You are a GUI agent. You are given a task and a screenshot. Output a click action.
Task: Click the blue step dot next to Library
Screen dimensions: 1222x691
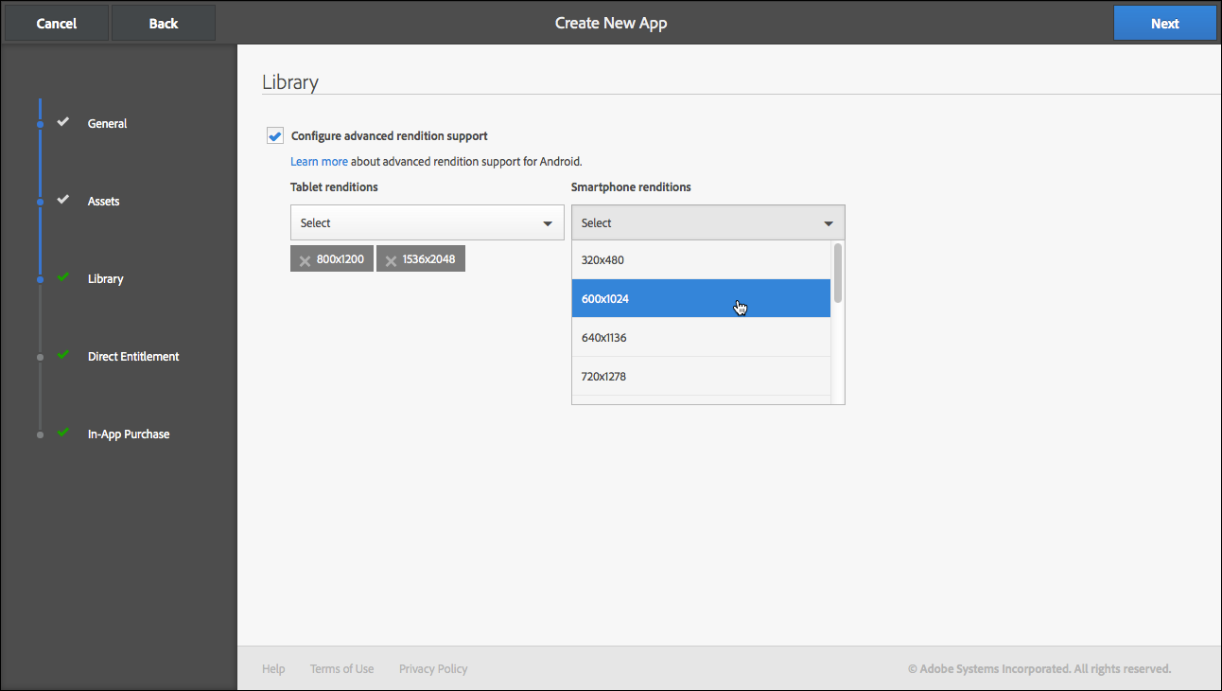[40, 279]
